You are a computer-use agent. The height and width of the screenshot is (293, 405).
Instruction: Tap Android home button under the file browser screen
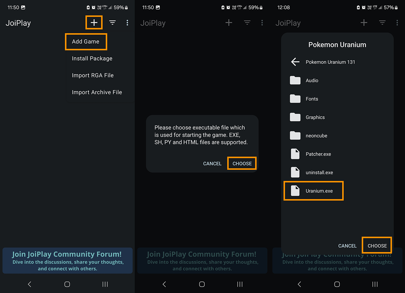coord(337,284)
